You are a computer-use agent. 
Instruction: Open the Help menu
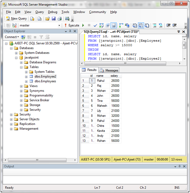click(113, 12)
